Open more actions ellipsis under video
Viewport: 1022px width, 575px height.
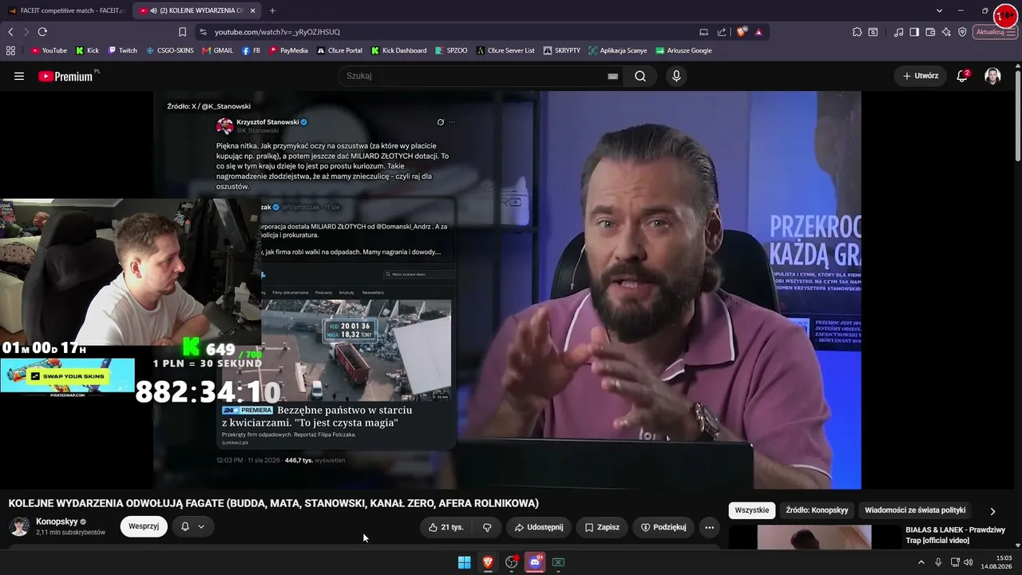click(x=709, y=527)
